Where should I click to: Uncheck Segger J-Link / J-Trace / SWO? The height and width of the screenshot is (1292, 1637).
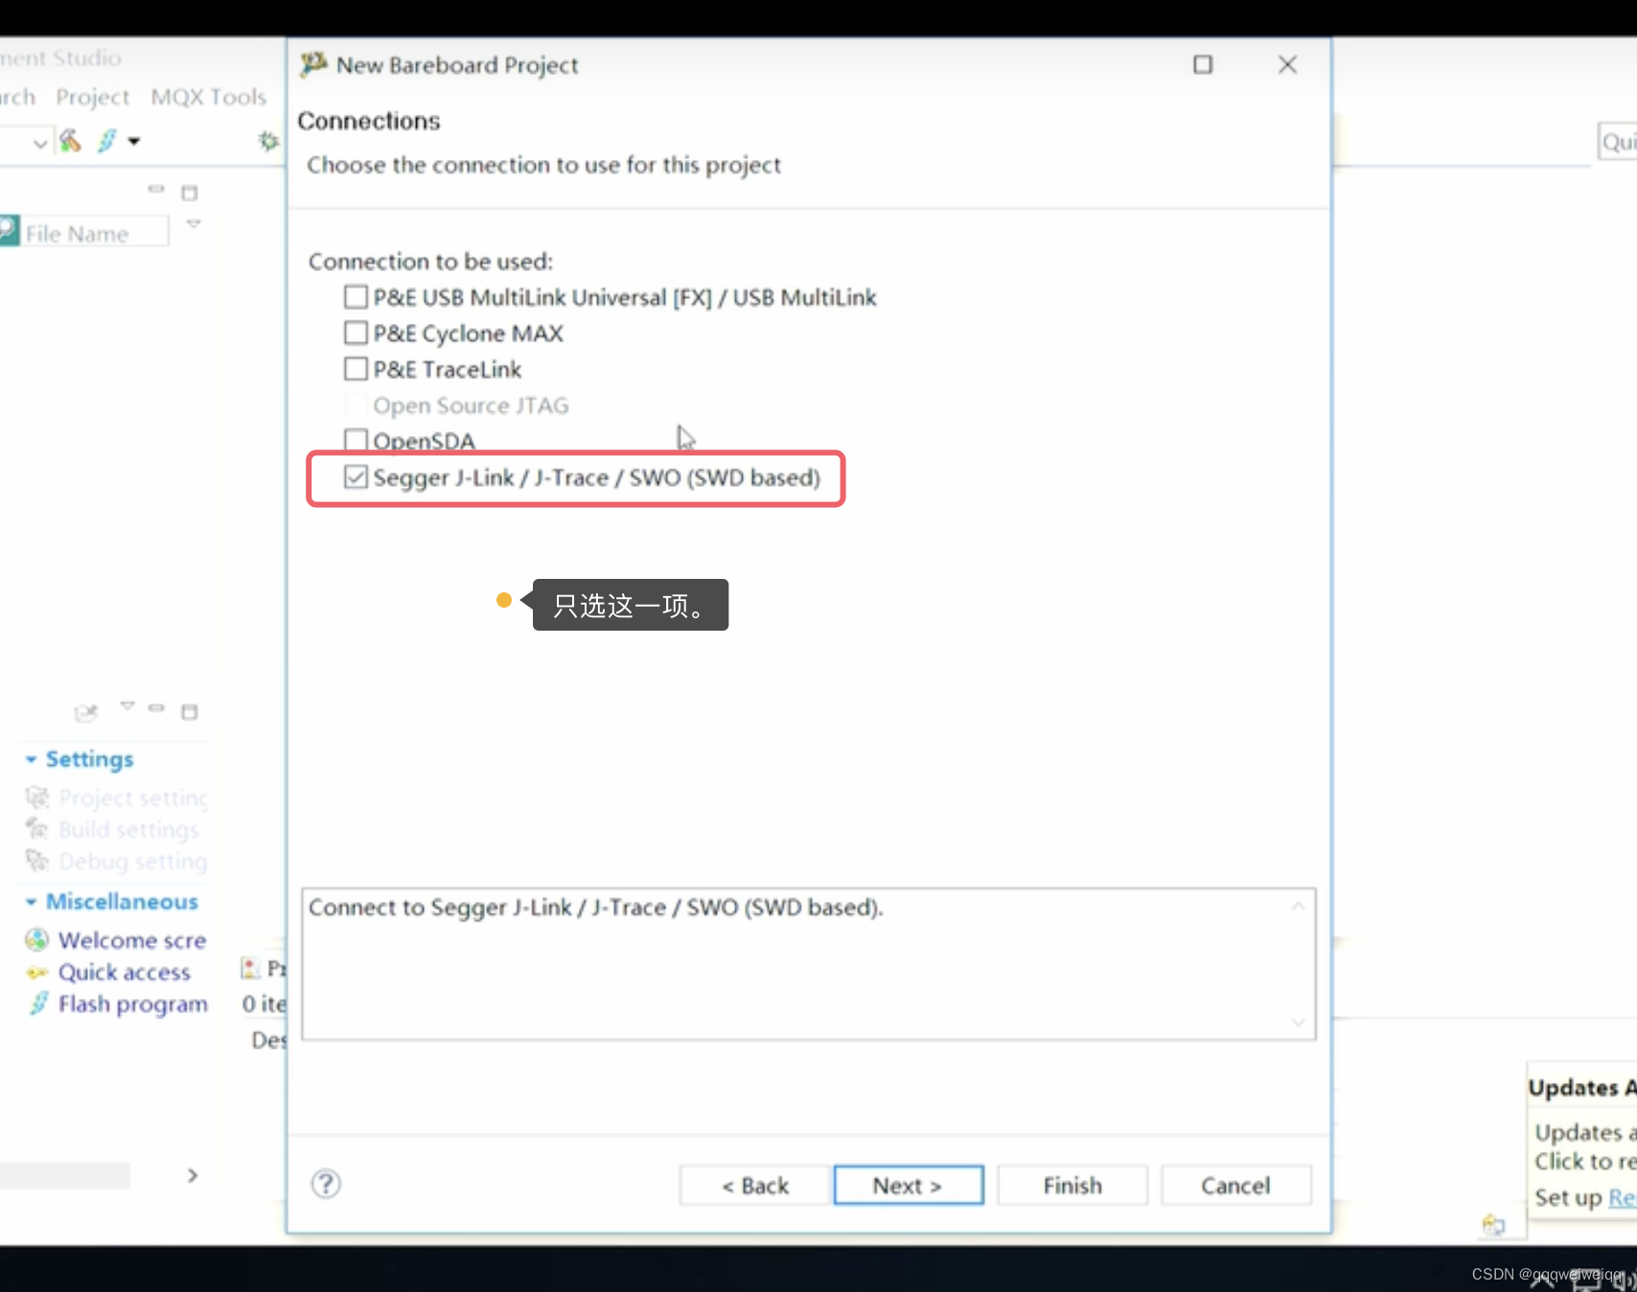click(x=356, y=476)
